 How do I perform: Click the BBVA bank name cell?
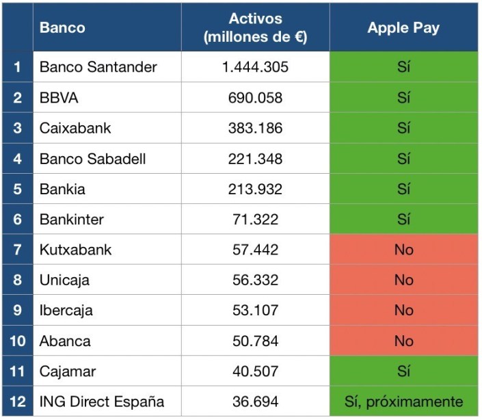point(59,98)
